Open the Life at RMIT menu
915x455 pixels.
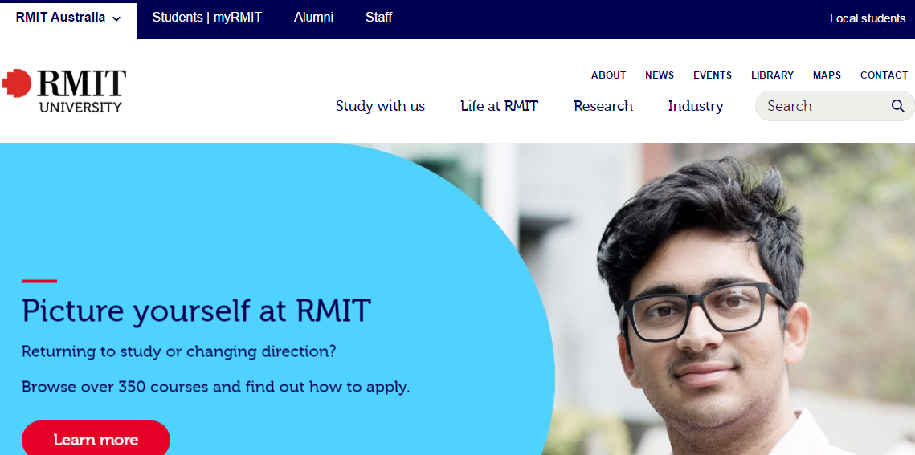coord(499,106)
